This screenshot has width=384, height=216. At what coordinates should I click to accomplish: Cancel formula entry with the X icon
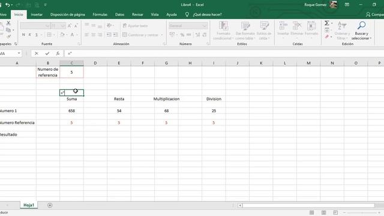(x=37, y=53)
